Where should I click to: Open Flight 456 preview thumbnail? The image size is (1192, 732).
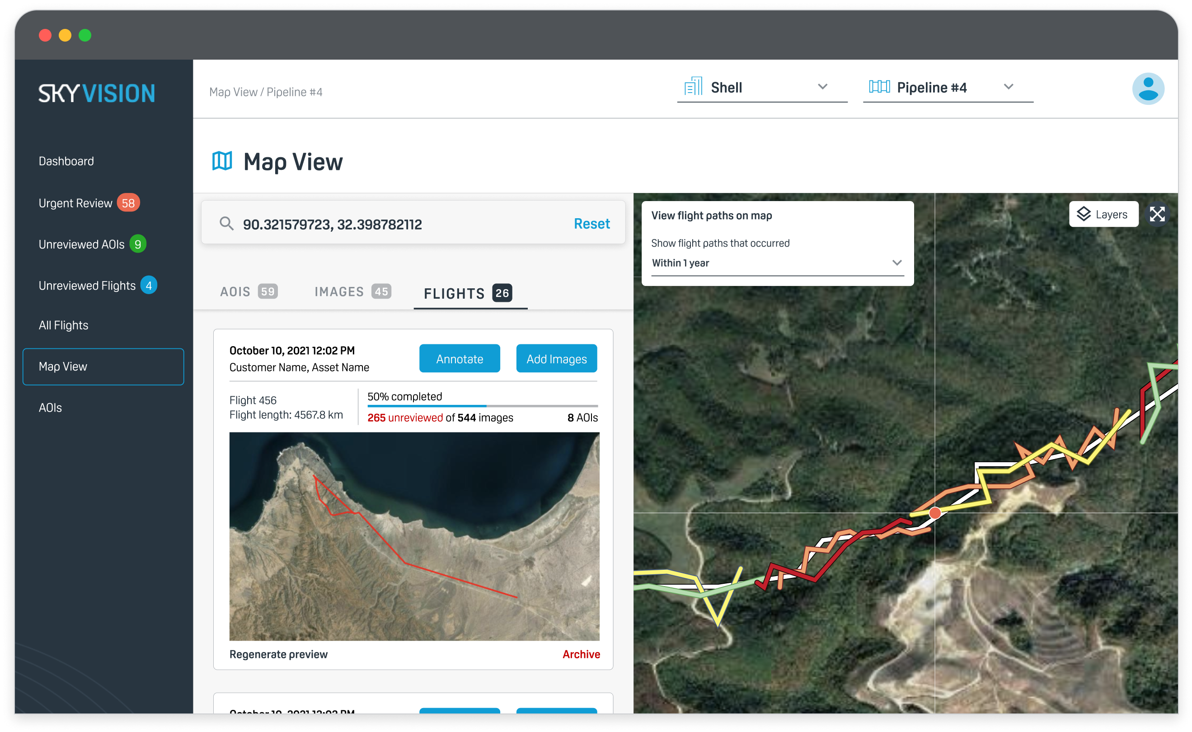pos(414,536)
